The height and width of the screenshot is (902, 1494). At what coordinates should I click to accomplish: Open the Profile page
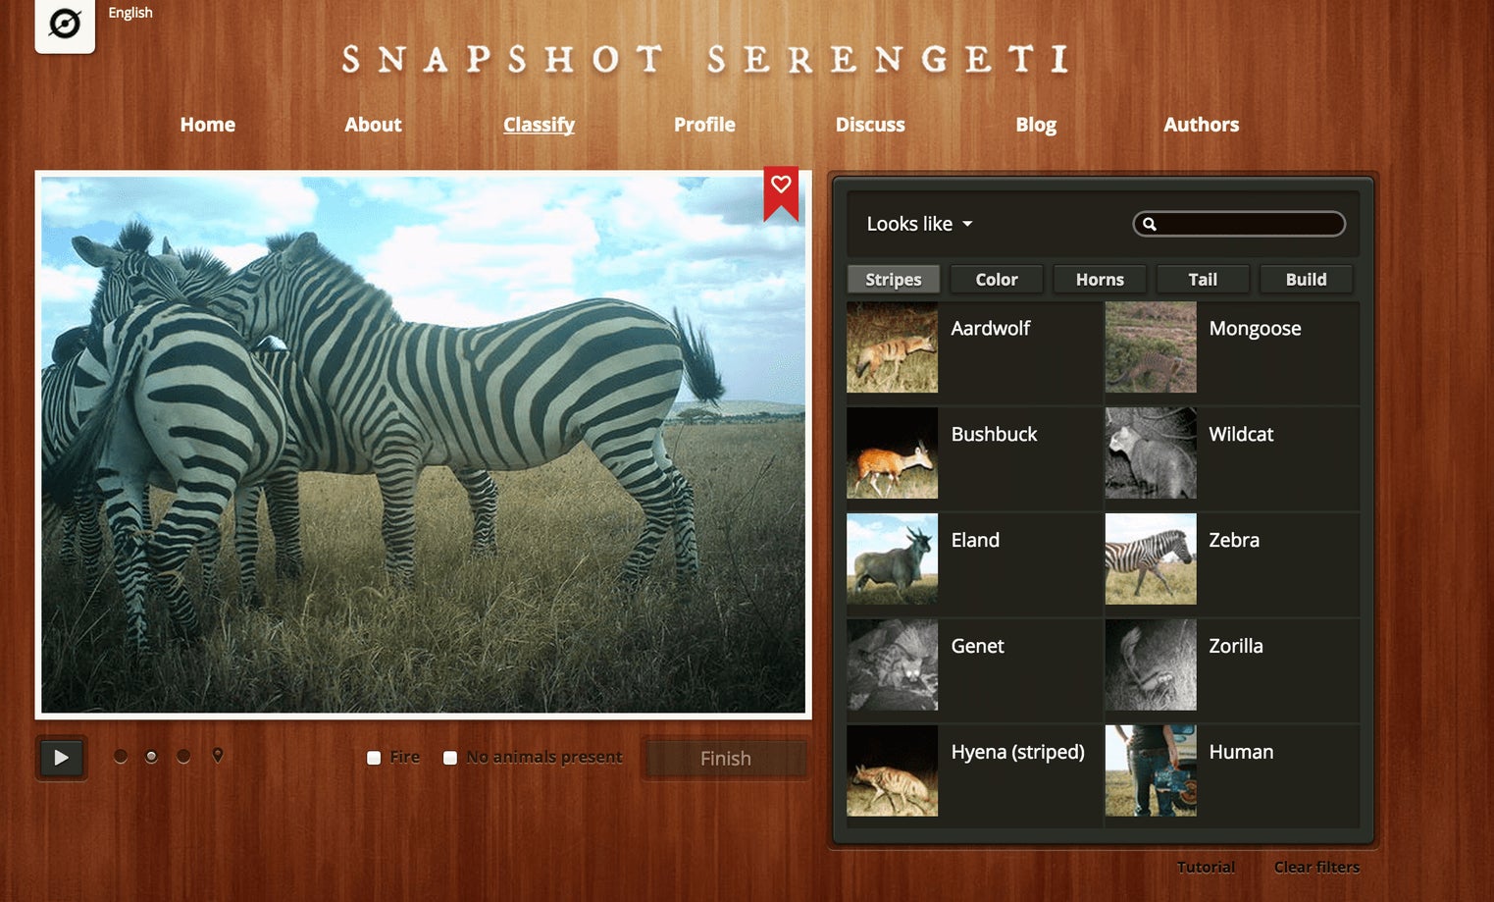[704, 125]
